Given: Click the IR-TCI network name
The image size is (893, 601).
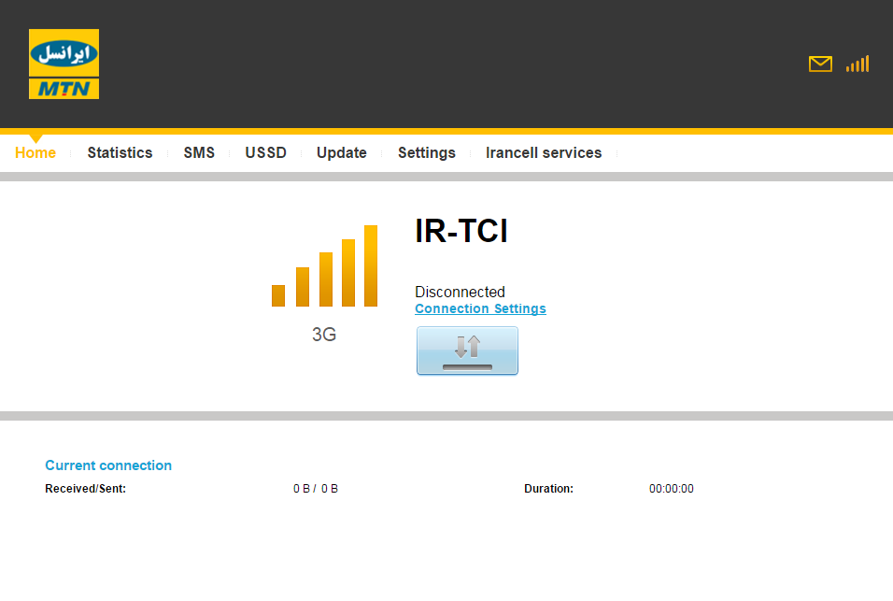Looking at the screenshot, I should click(x=461, y=231).
